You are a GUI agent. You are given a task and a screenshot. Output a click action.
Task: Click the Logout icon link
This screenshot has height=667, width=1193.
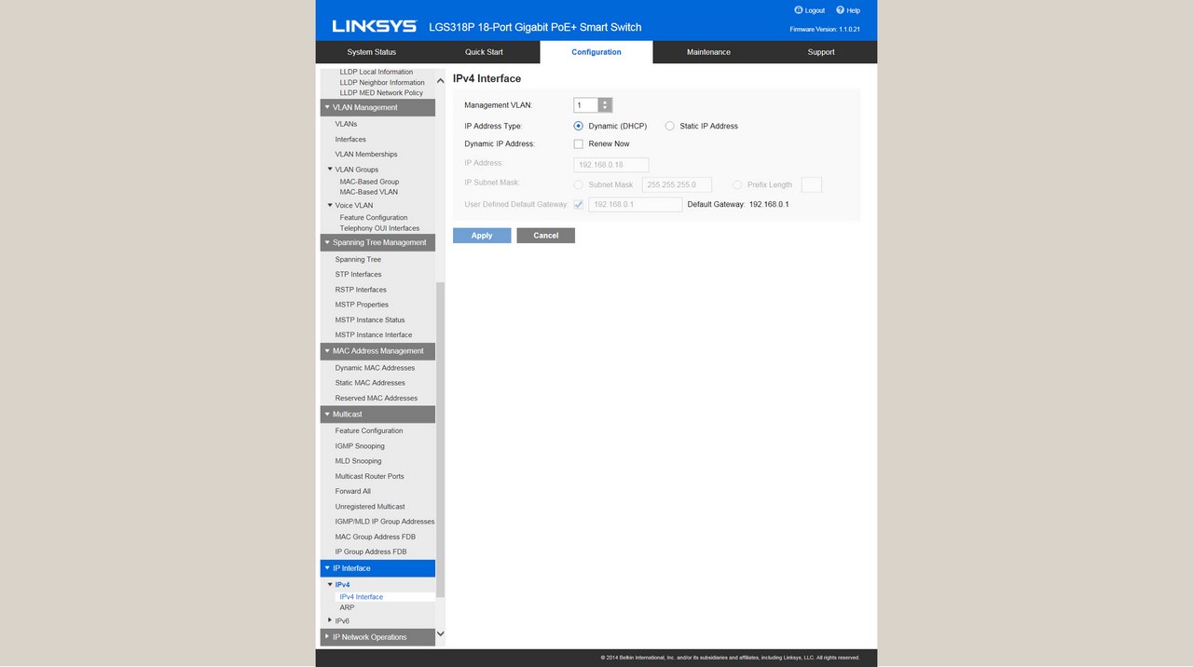[809, 10]
